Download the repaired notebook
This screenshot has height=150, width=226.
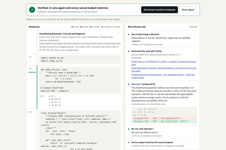click(x=160, y=10)
